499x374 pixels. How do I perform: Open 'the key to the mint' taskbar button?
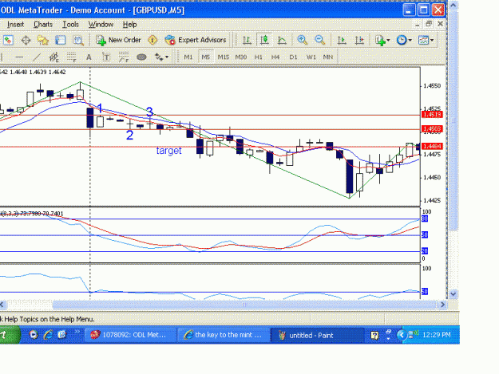(x=224, y=335)
